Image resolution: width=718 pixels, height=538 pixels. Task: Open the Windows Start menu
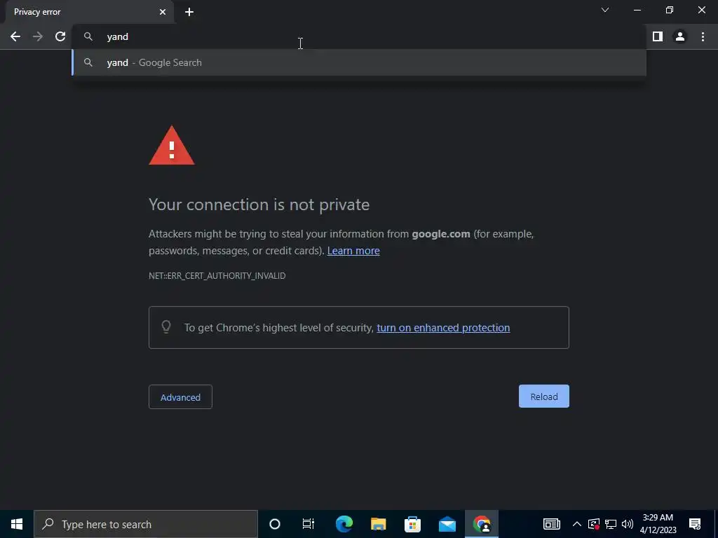(x=17, y=524)
